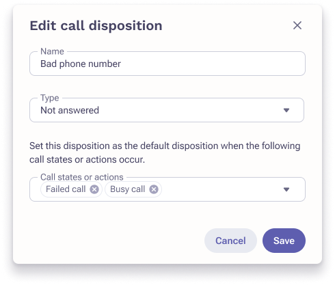Remove the Busy call chip
335x285 pixels.
click(154, 189)
